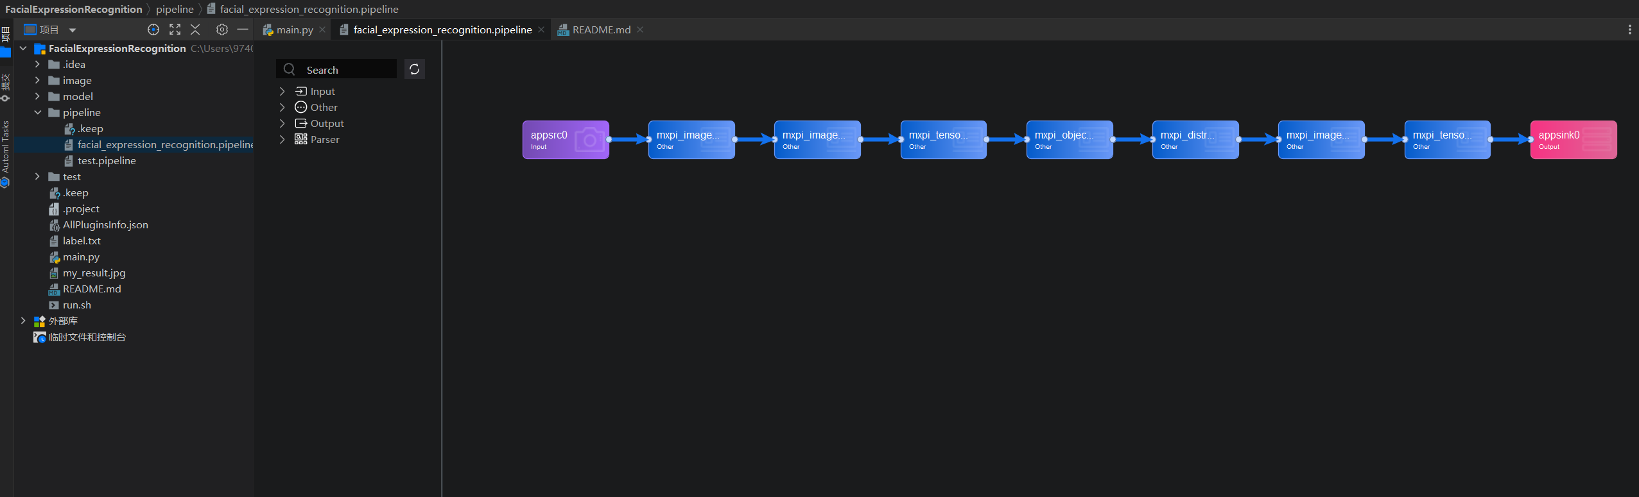Click the facial_expression_recognition.pipeline breadcrumb
The height and width of the screenshot is (497, 1639).
click(302, 9)
